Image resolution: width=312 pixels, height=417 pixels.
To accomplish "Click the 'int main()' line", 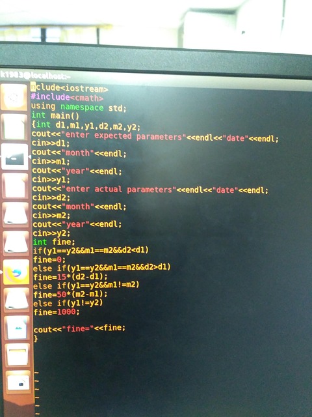I will tap(55, 115).
